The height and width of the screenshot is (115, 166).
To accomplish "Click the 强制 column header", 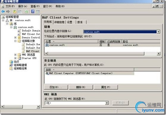I will click(x=102, y=41).
